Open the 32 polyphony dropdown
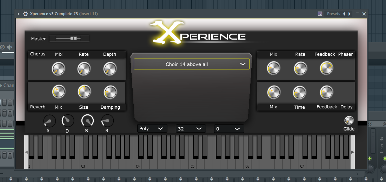386x182 pixels. click(x=191, y=129)
